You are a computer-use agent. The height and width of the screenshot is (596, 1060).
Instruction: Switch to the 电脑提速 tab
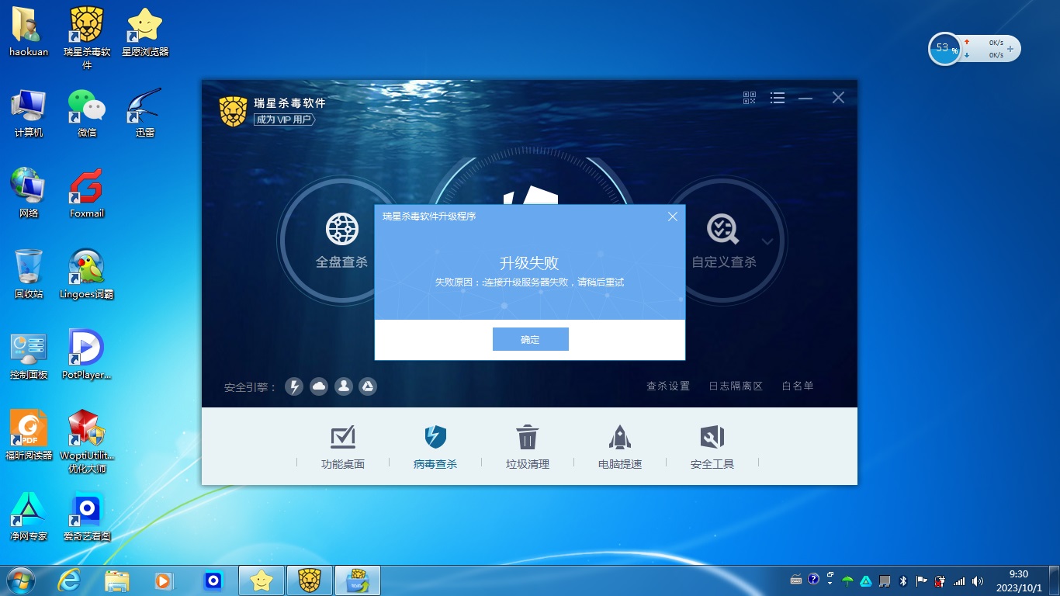pos(620,447)
